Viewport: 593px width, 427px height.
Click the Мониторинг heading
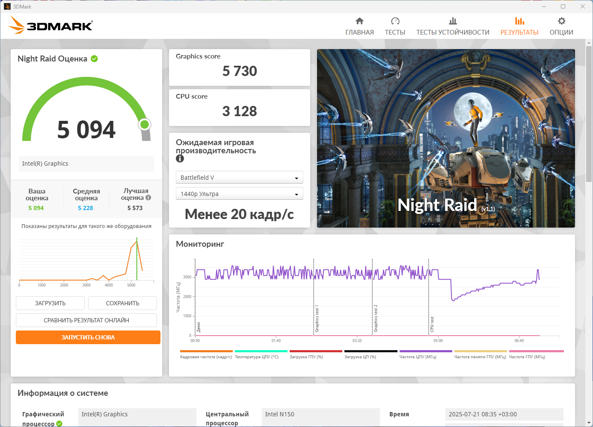(200, 244)
